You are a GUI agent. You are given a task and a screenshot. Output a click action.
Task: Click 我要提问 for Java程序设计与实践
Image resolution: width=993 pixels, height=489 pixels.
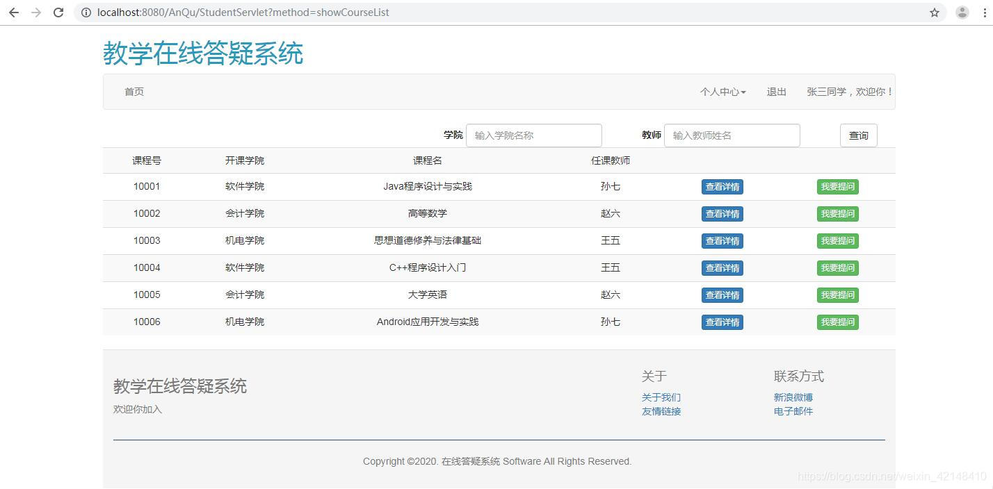838,187
